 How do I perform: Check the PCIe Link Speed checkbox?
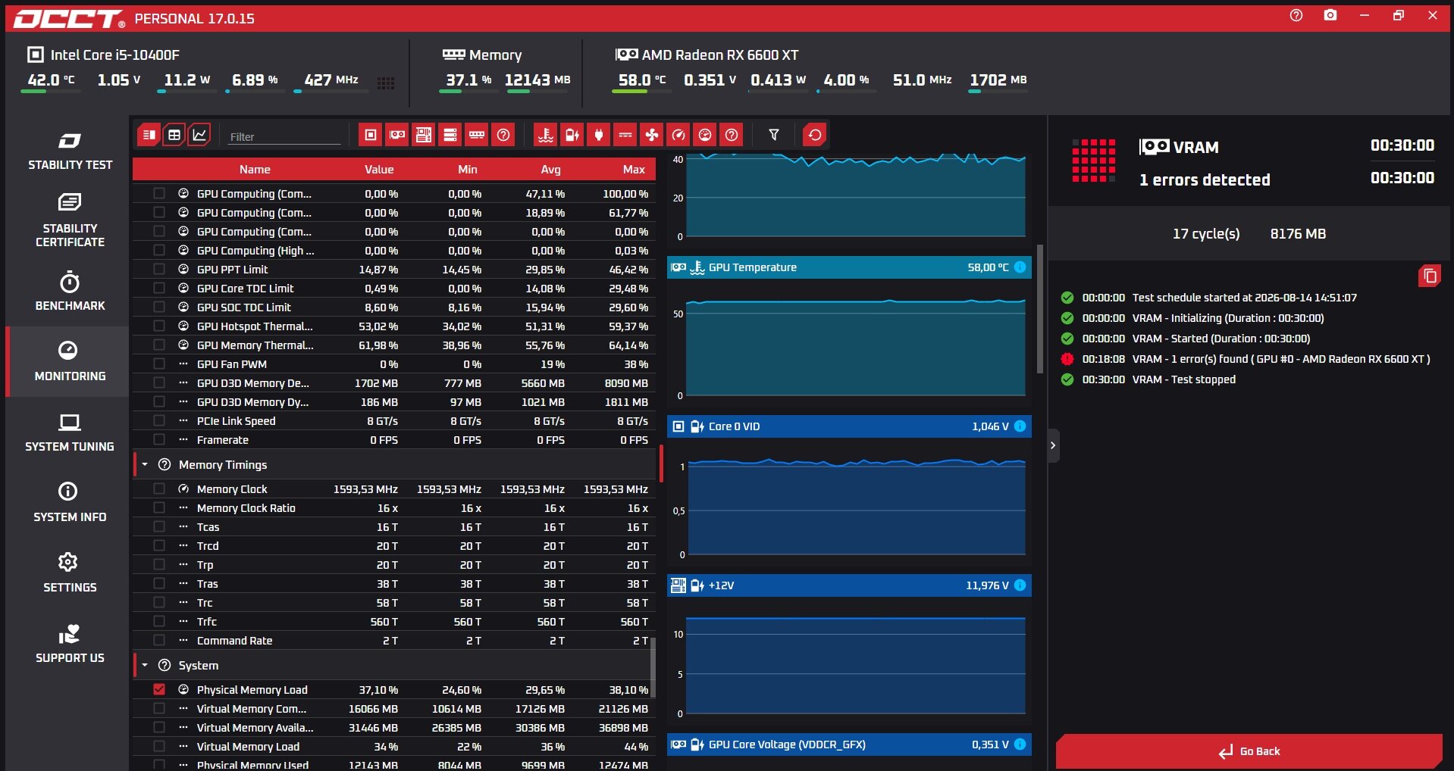(x=159, y=420)
